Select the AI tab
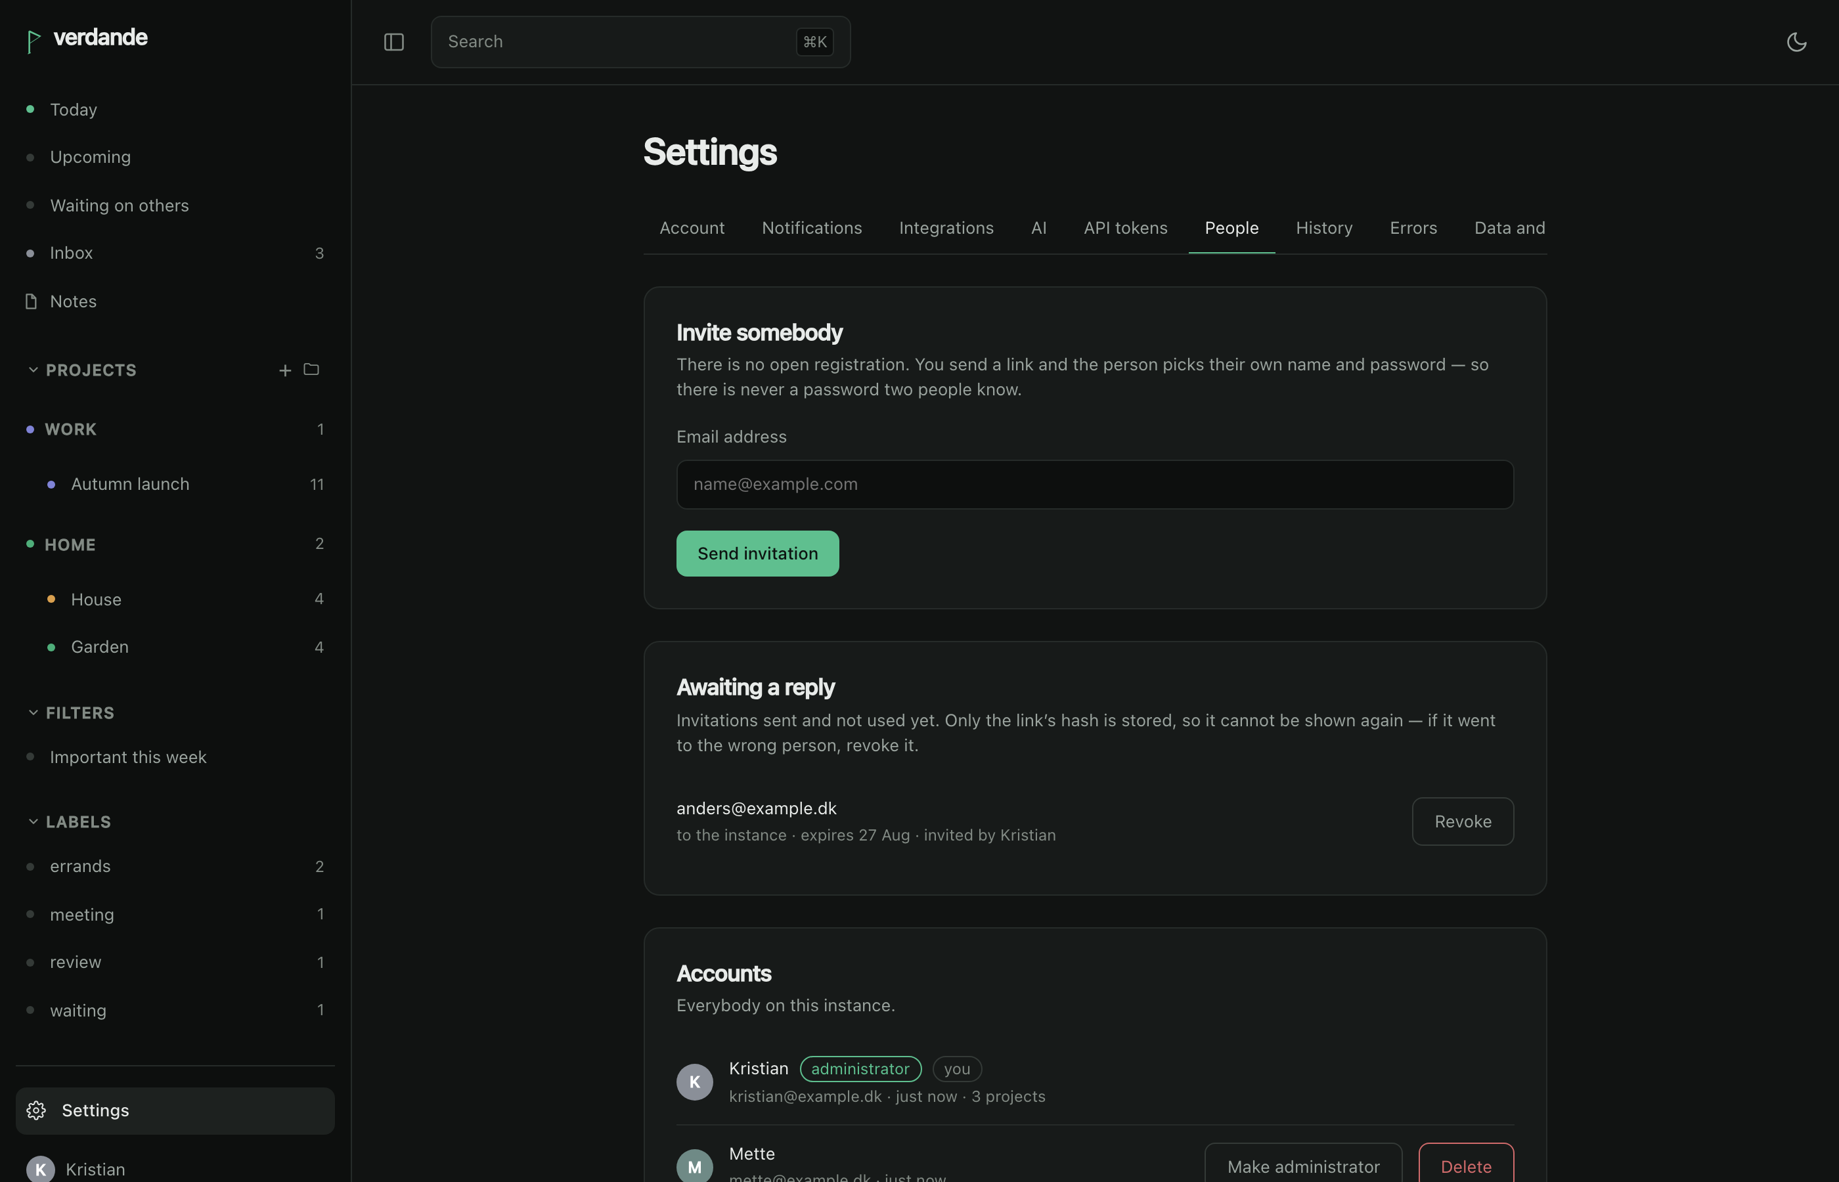The width and height of the screenshot is (1839, 1182). 1038,229
